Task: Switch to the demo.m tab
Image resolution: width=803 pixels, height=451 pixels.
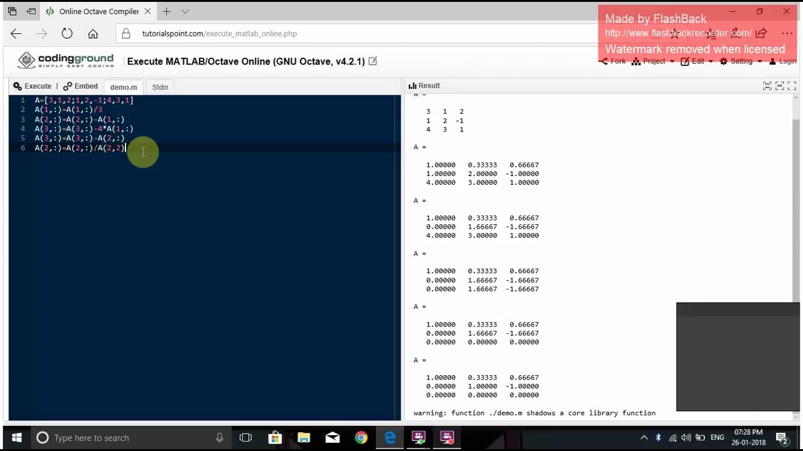Action: [124, 87]
